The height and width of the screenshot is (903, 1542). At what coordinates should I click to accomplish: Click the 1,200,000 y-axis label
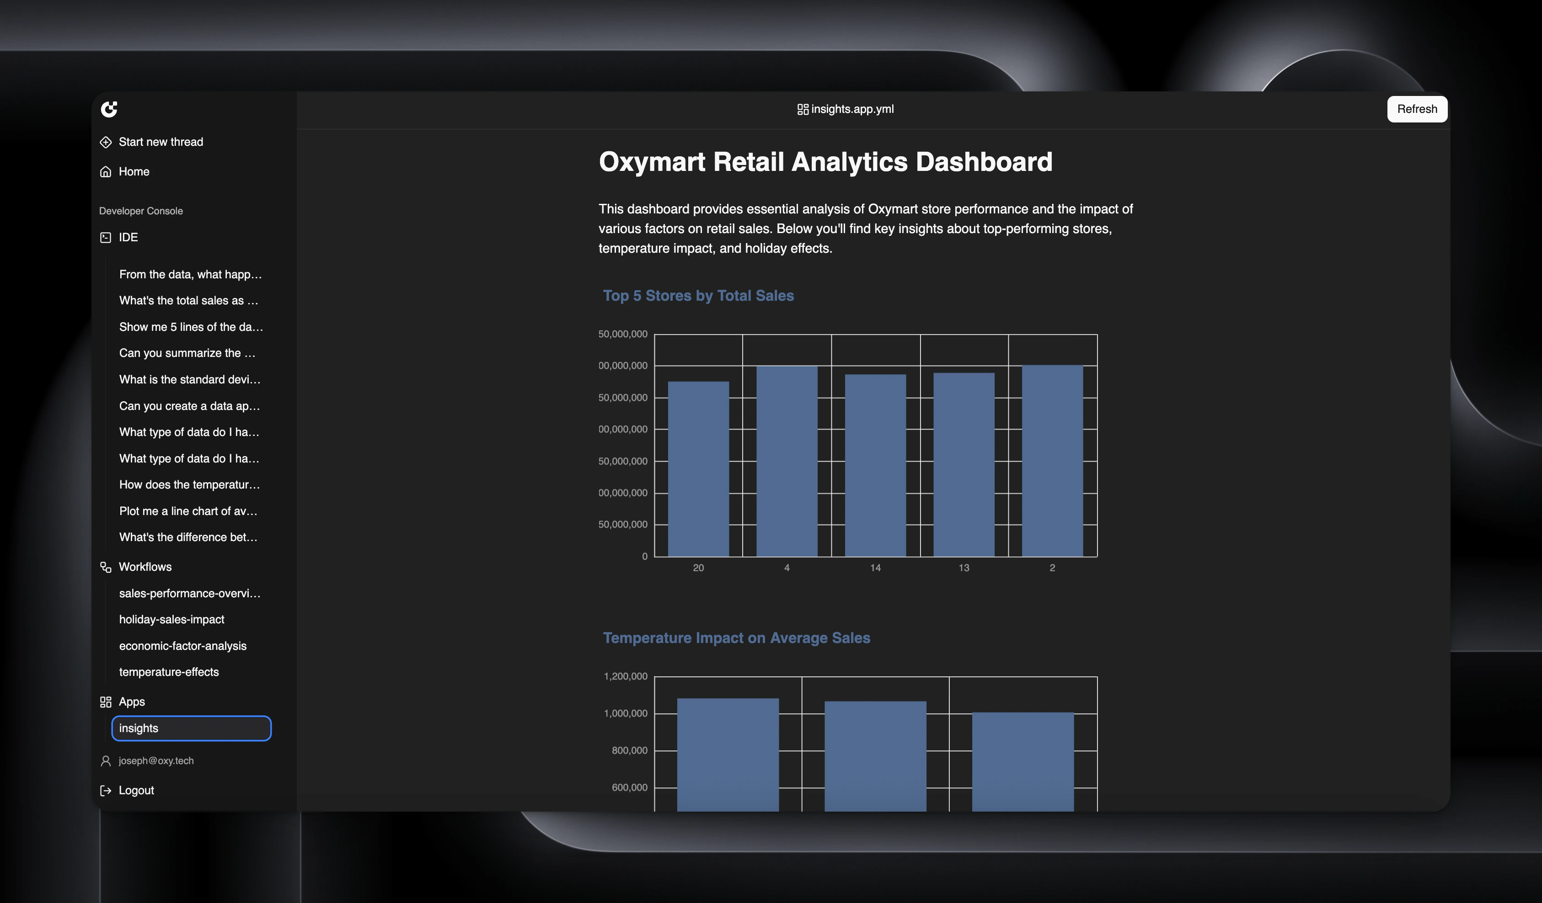tap(626, 676)
